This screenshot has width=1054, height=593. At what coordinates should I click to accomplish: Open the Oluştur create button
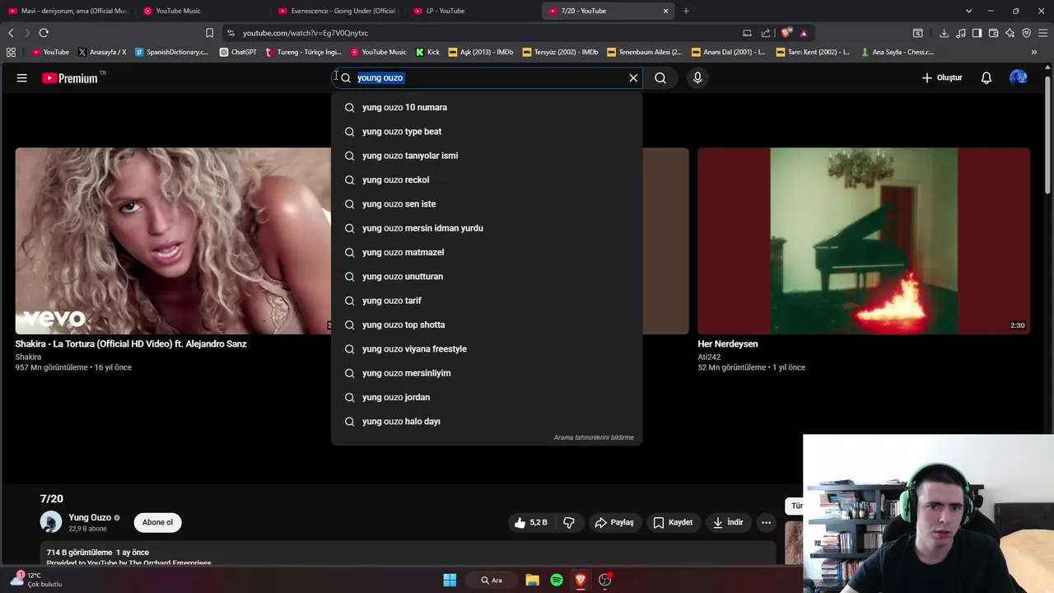click(x=942, y=77)
